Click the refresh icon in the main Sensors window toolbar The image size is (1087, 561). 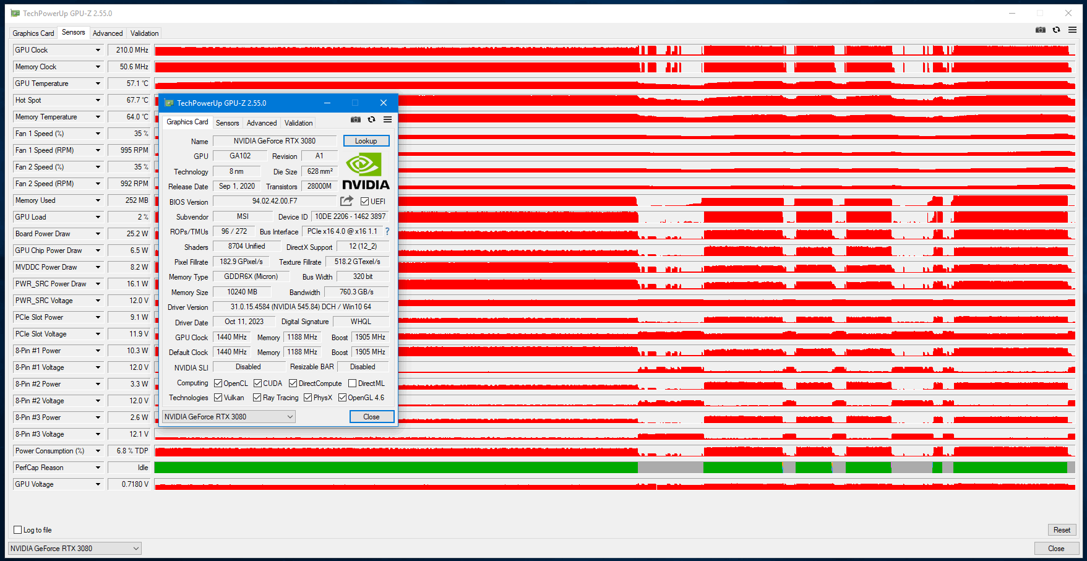(1057, 30)
